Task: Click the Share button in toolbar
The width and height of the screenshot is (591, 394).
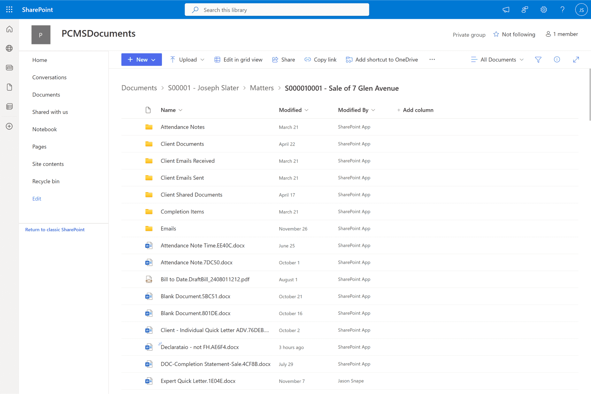Action: tap(284, 60)
